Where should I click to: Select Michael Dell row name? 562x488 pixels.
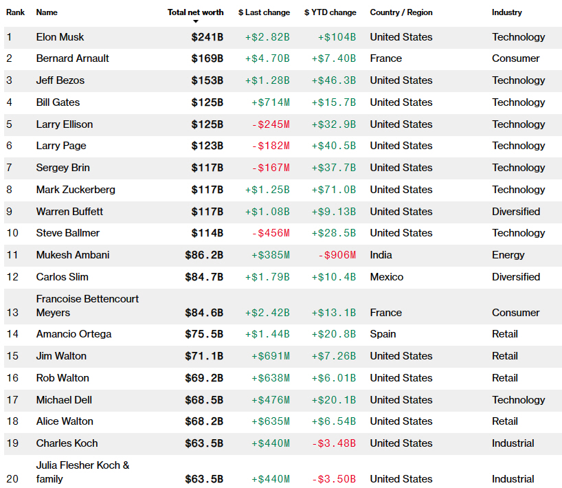click(64, 400)
